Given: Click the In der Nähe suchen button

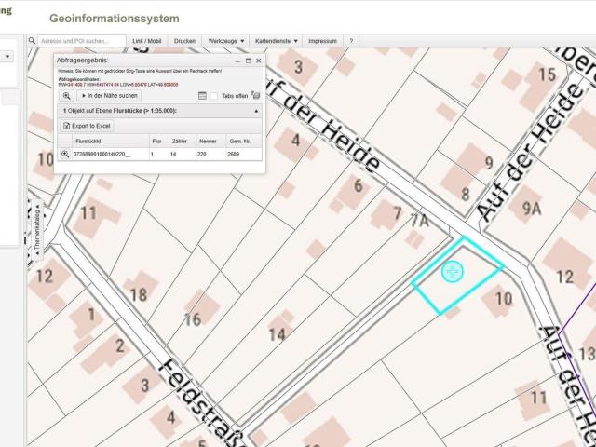Looking at the screenshot, I should [x=109, y=95].
